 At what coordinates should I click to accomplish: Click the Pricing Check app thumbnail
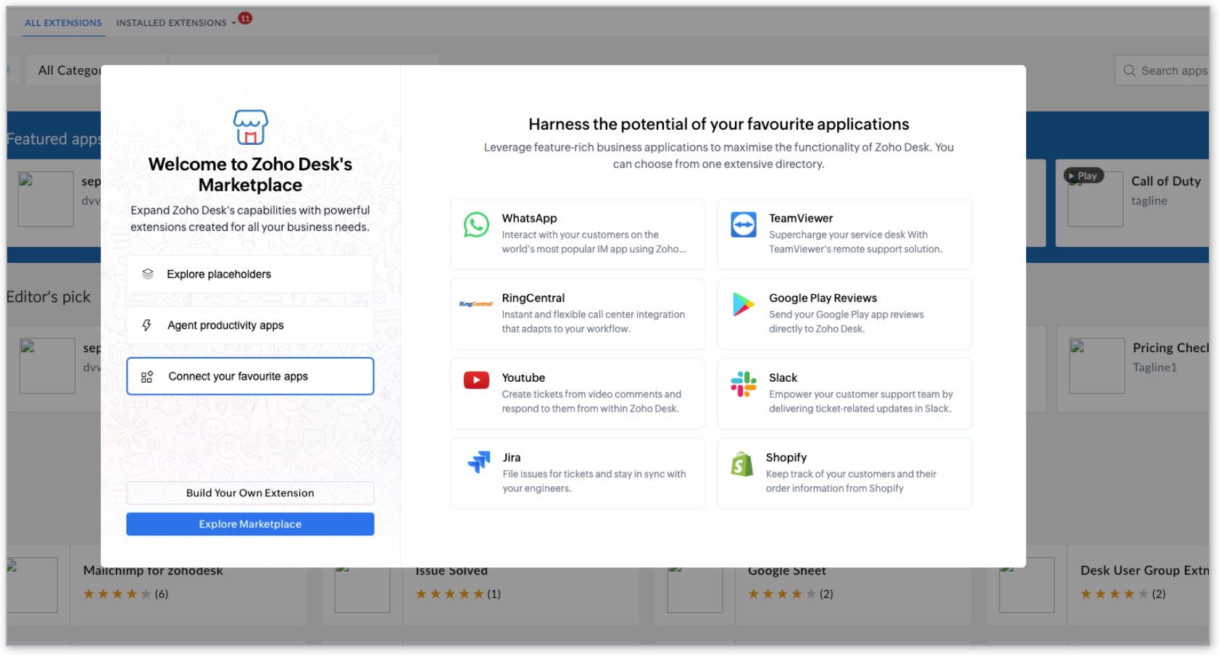[x=1097, y=366]
